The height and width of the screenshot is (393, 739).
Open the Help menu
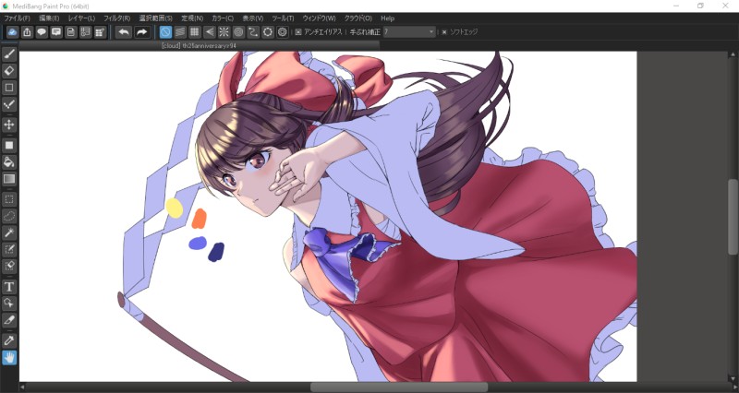tap(387, 18)
